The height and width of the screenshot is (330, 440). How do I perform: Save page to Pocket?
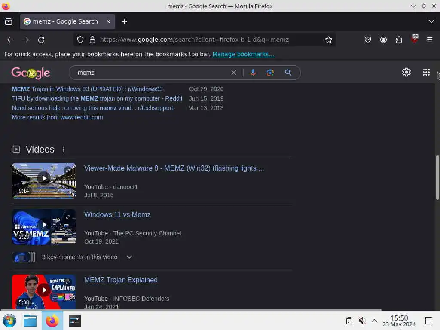pyautogui.click(x=368, y=40)
